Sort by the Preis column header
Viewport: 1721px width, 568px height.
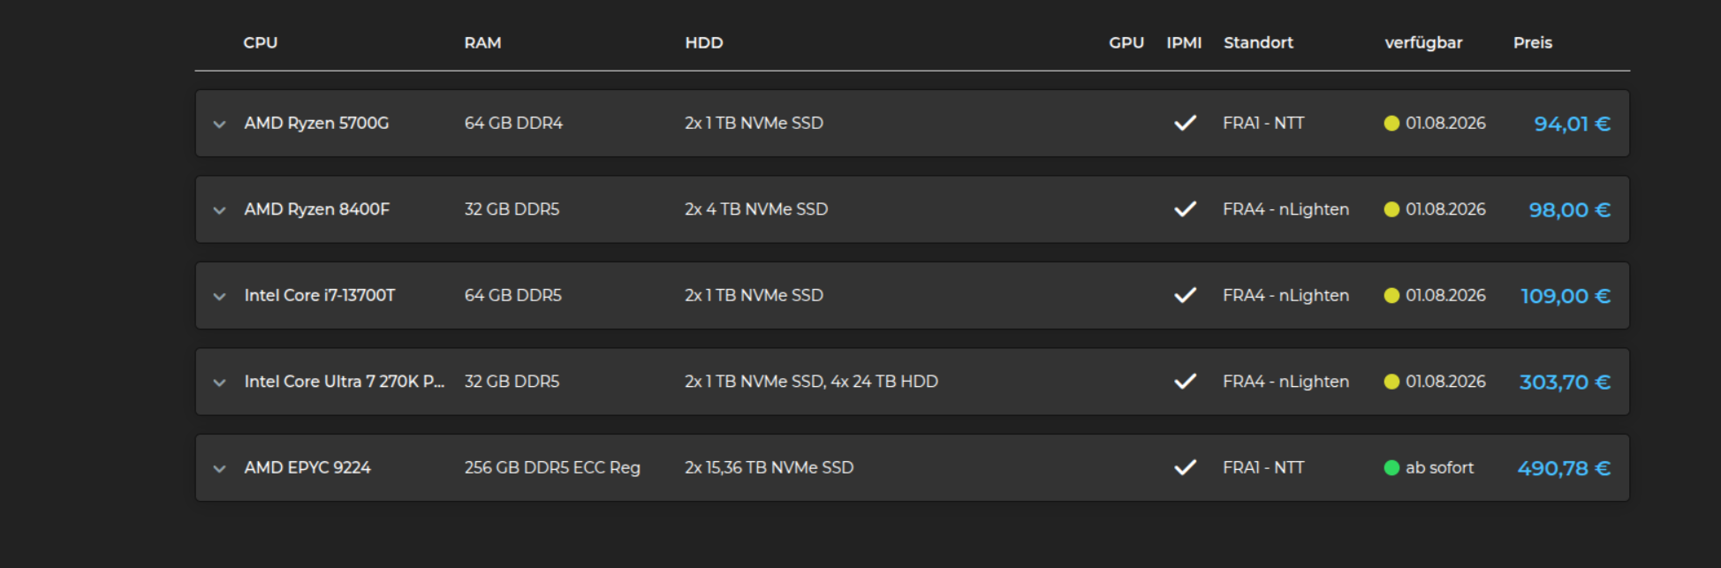coord(1532,42)
